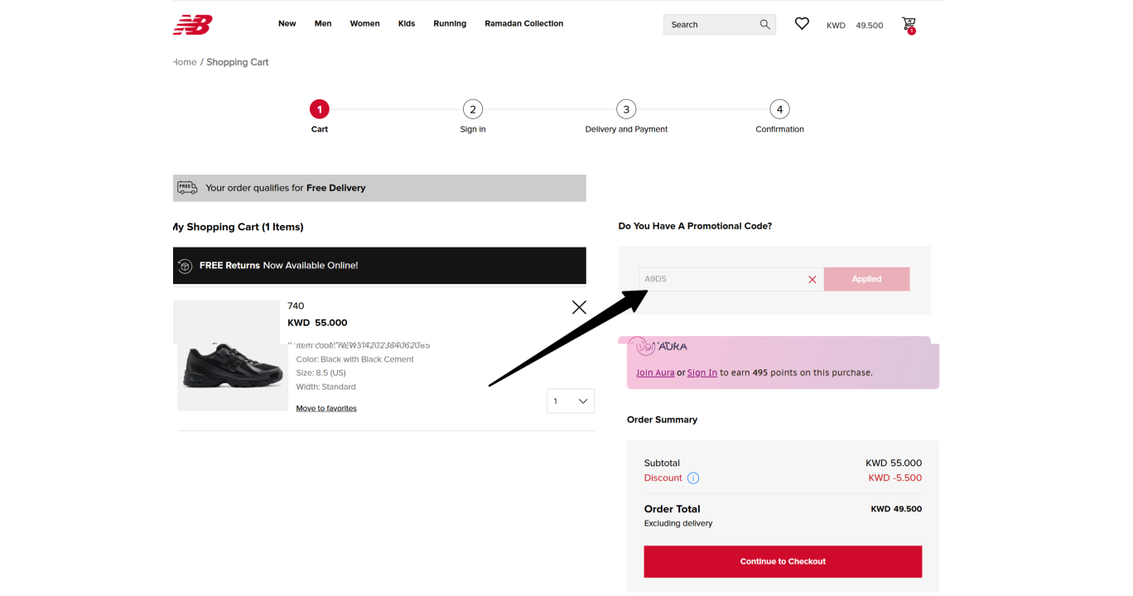
Task: Click the Color: Black with Black Cement text
Action: click(355, 359)
